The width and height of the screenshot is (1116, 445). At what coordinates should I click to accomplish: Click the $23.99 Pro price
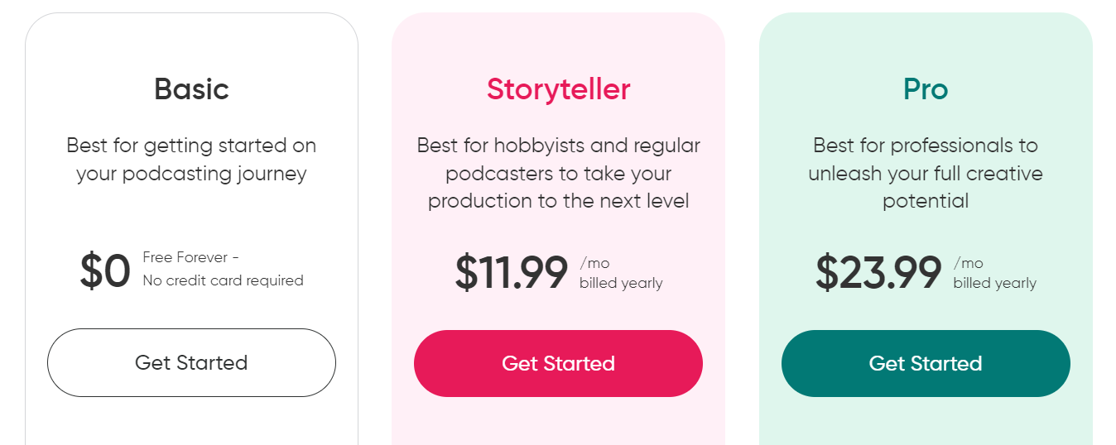pos(878,272)
